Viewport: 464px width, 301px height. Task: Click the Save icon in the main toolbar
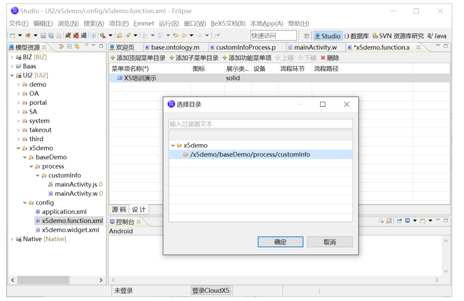[43, 35]
